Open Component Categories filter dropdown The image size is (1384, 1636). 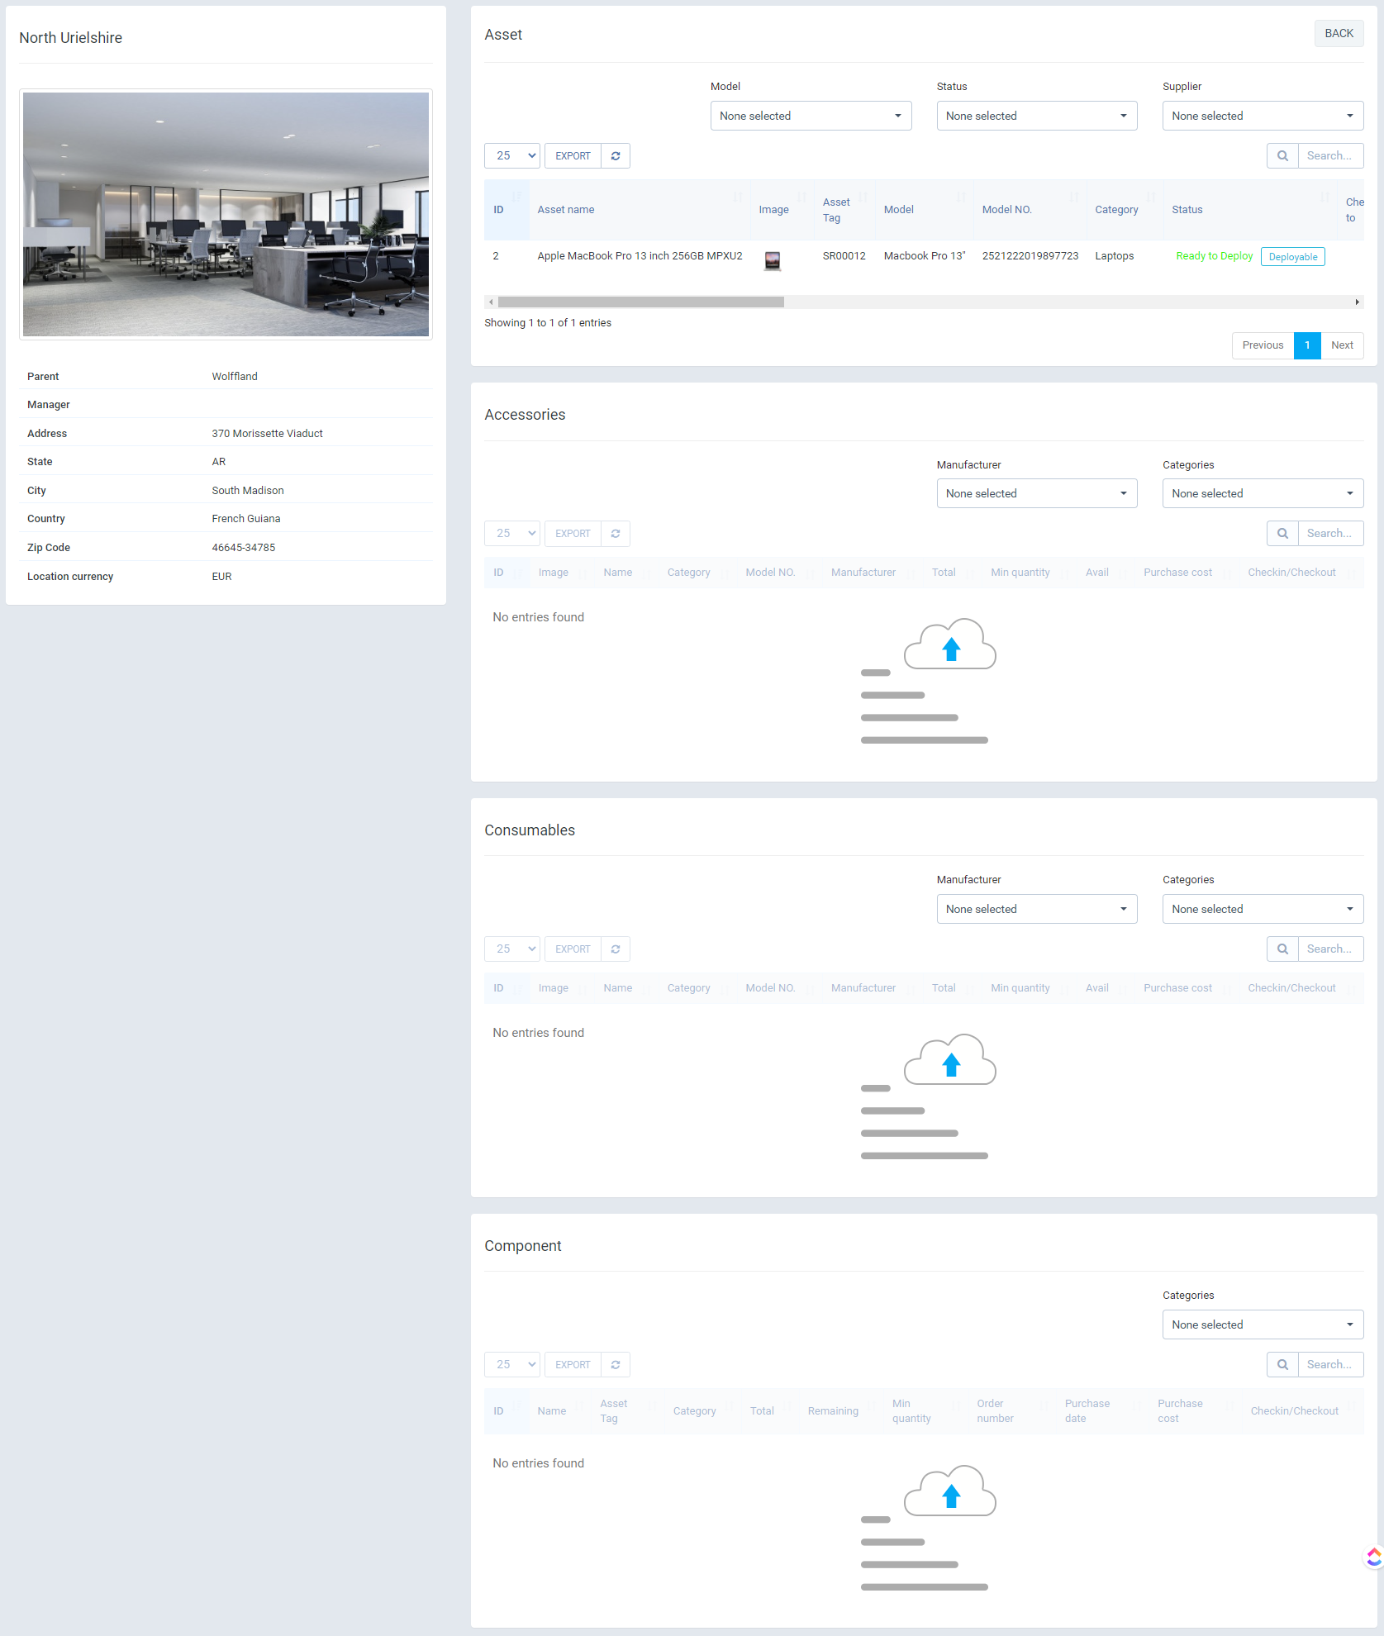point(1263,1324)
